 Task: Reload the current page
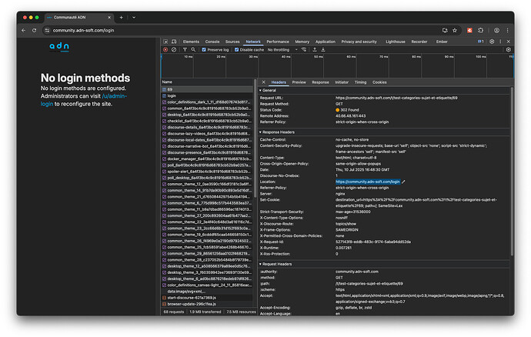click(x=34, y=31)
